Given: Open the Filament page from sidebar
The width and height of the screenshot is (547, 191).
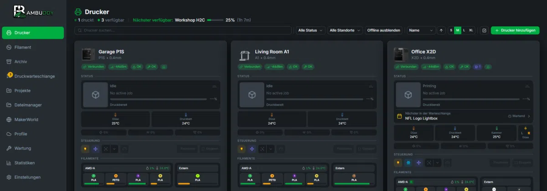Looking at the screenshot, I should [33, 47].
